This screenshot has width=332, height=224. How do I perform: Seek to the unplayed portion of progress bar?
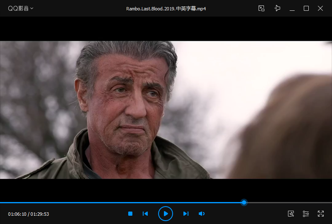click(290, 202)
